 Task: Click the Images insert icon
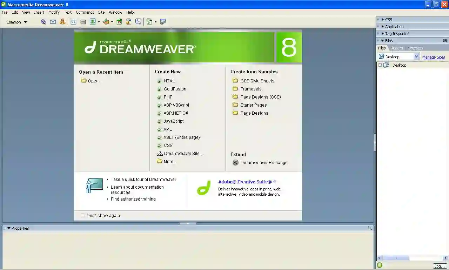(x=93, y=22)
